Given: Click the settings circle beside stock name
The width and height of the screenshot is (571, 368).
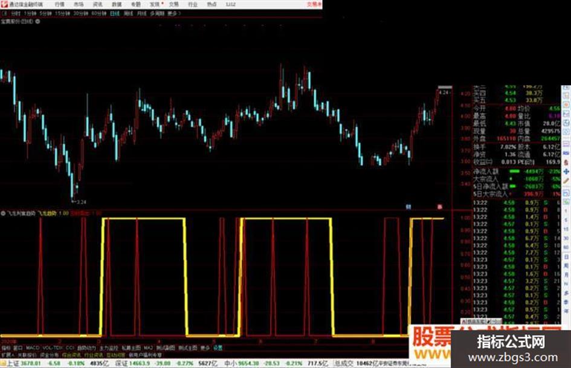Looking at the screenshot, I should pos(37,22).
